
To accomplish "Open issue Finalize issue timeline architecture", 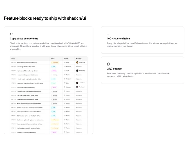I will click(x=27, y=63).
